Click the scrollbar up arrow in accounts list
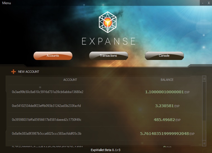 point(204,79)
